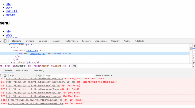Select body in the breadcrumb bar
This screenshot has height=108, width=195.
point(7,66)
